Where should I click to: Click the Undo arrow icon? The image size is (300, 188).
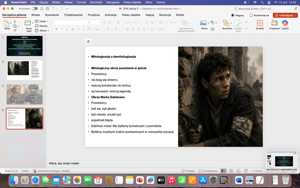[53, 9]
